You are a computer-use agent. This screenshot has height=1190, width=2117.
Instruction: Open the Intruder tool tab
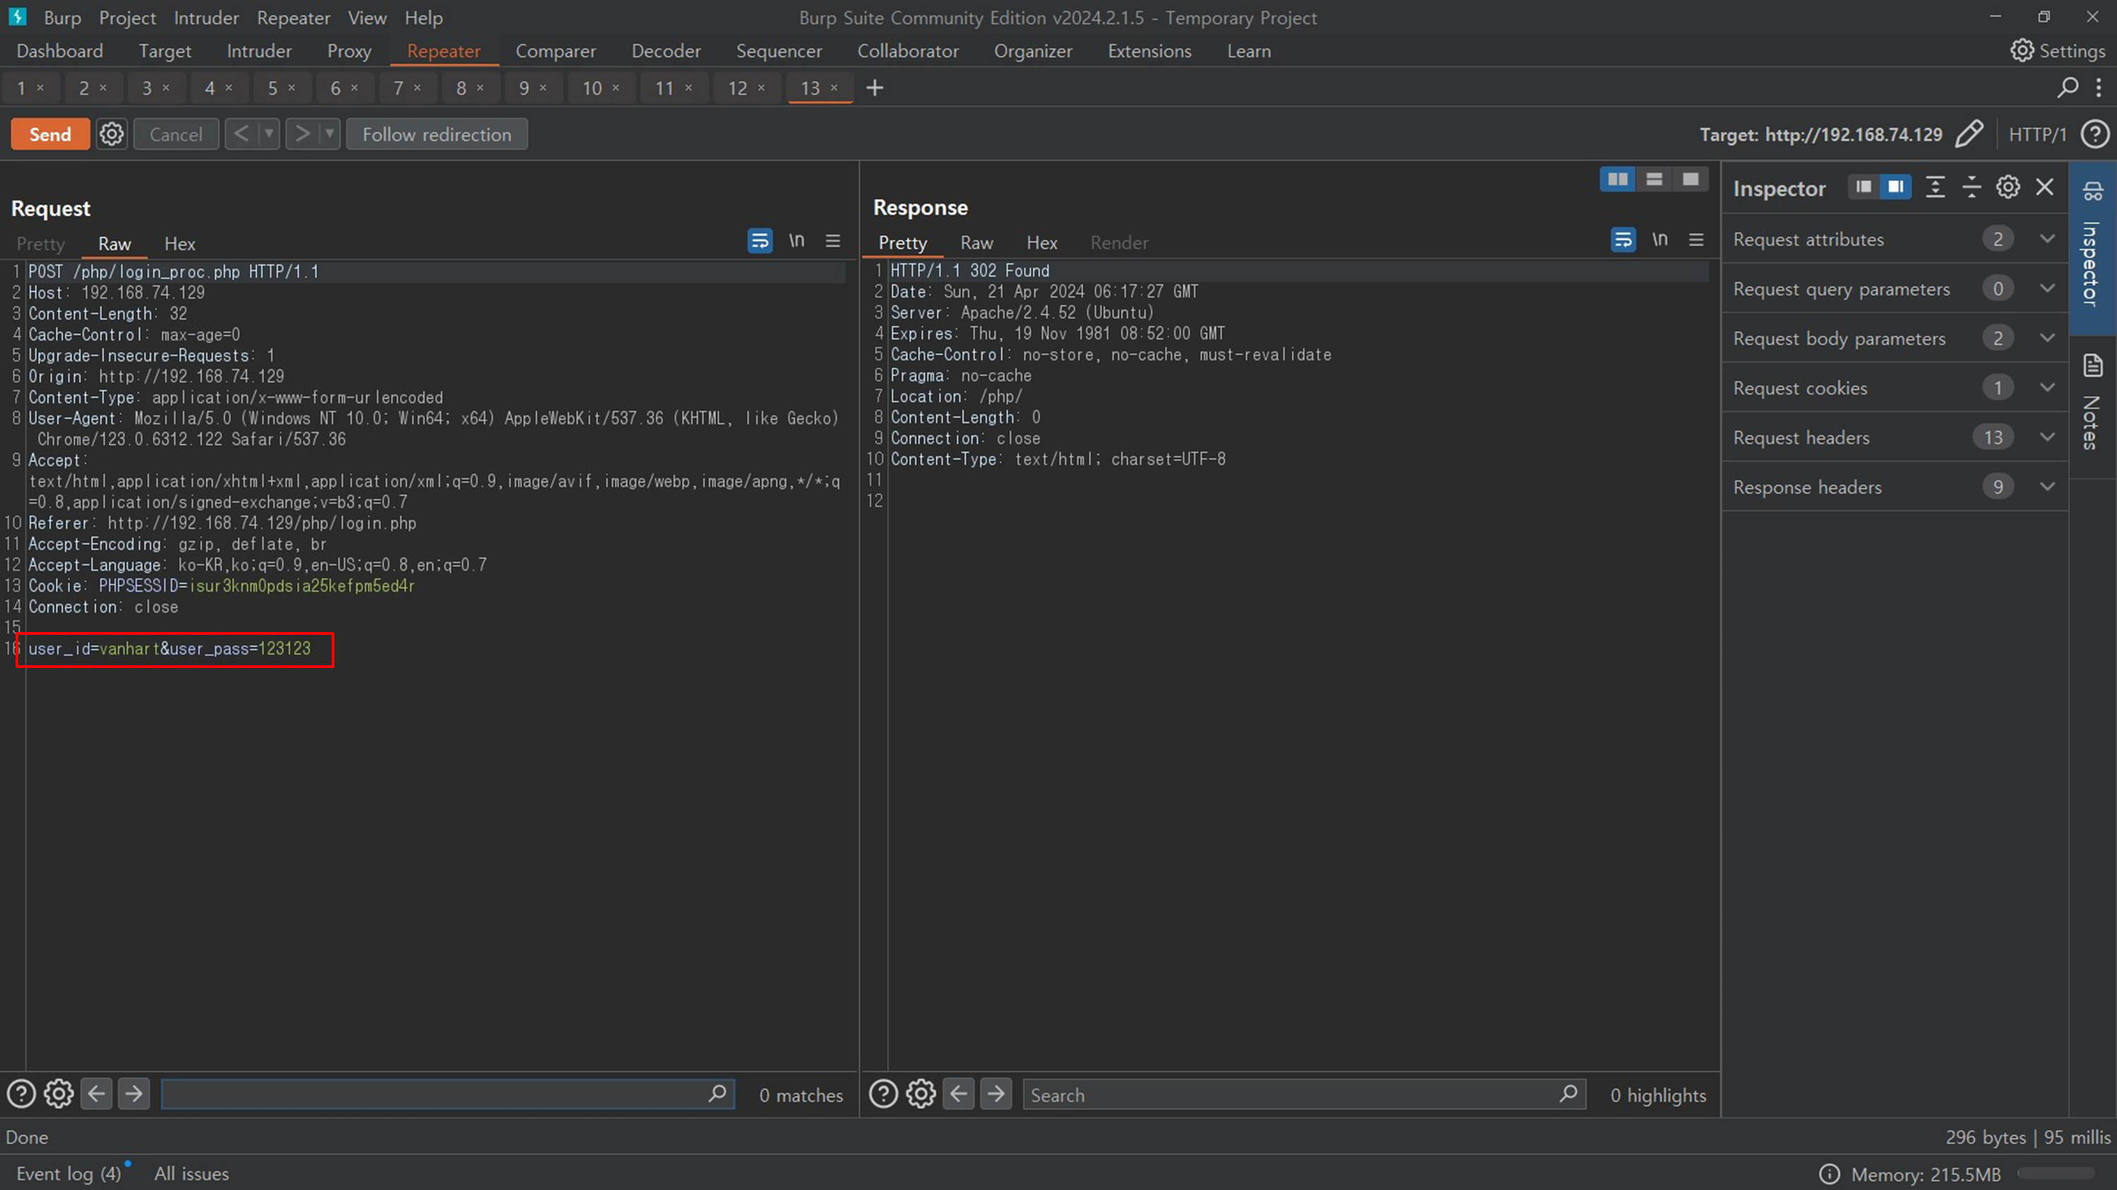click(x=259, y=51)
